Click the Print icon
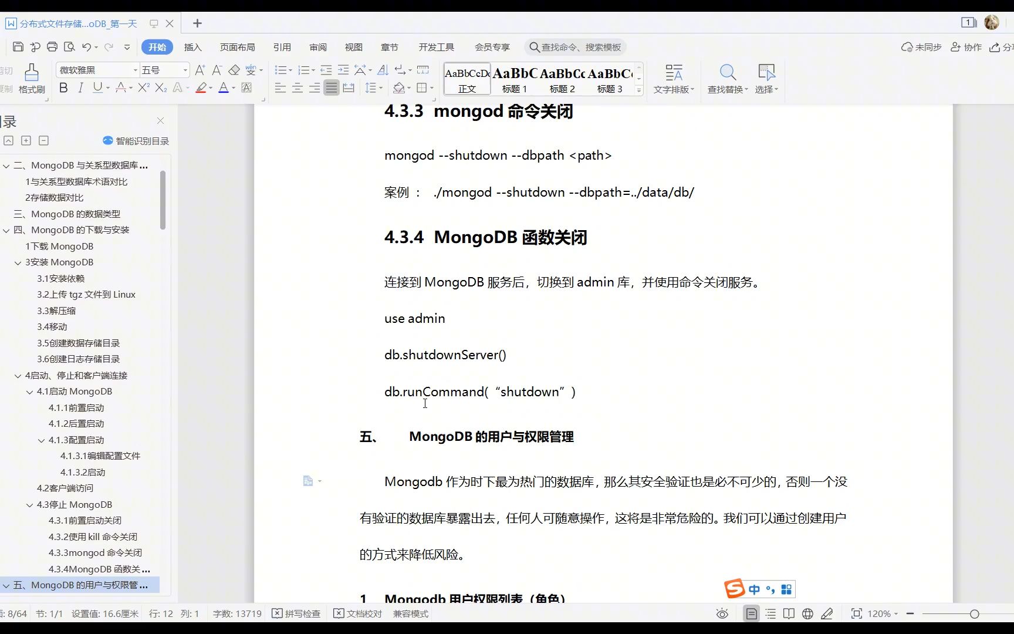The width and height of the screenshot is (1014, 634). point(52,47)
